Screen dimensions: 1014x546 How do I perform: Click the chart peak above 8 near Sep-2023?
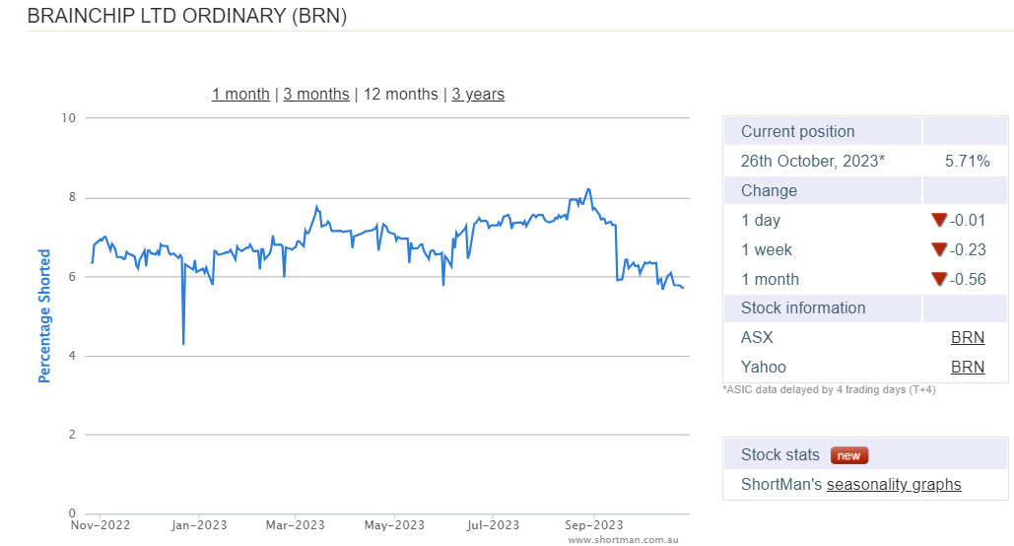tap(588, 189)
